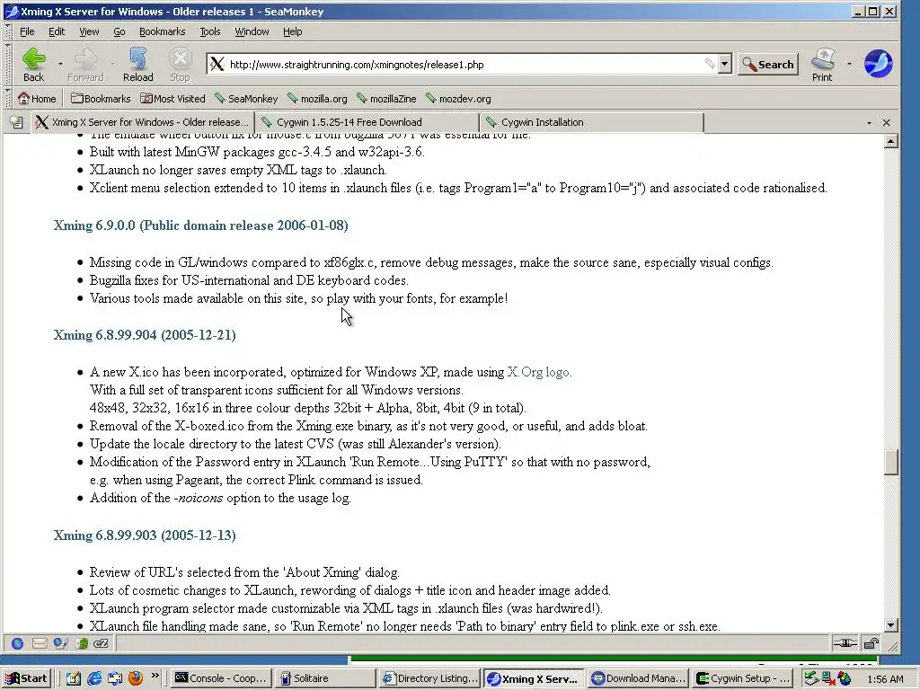Switch to Cygwin 1.5.25-14 Free Download tab
This screenshot has height=690, width=920.
point(367,122)
